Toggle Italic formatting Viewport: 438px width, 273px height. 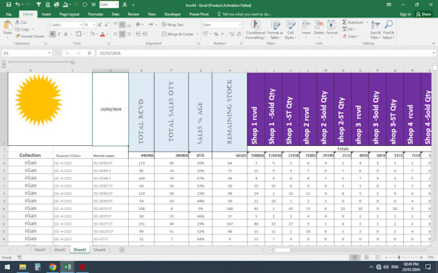59,34
